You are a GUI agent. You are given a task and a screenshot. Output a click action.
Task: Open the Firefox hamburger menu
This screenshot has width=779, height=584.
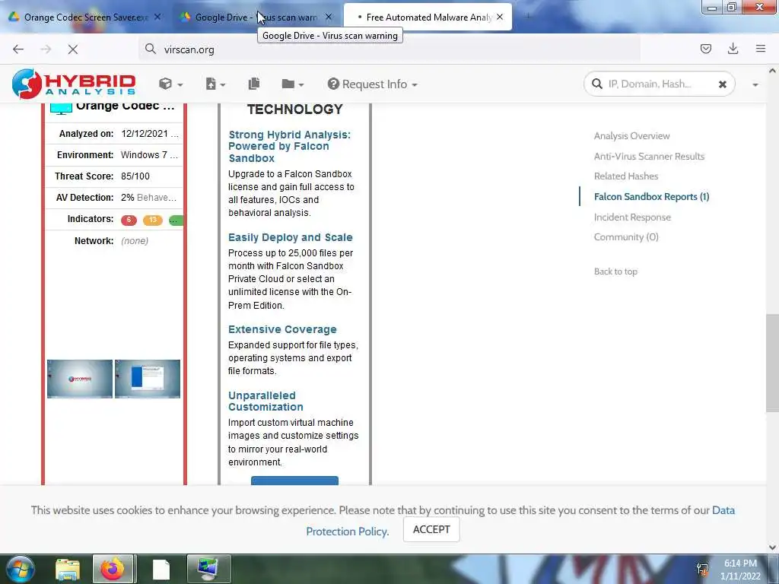[x=760, y=49]
